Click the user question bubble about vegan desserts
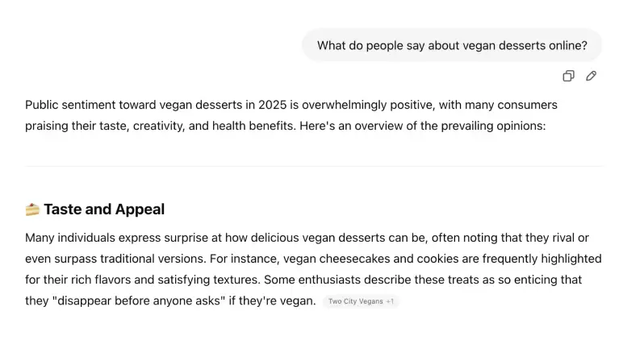The width and height of the screenshot is (623, 340). click(x=452, y=45)
